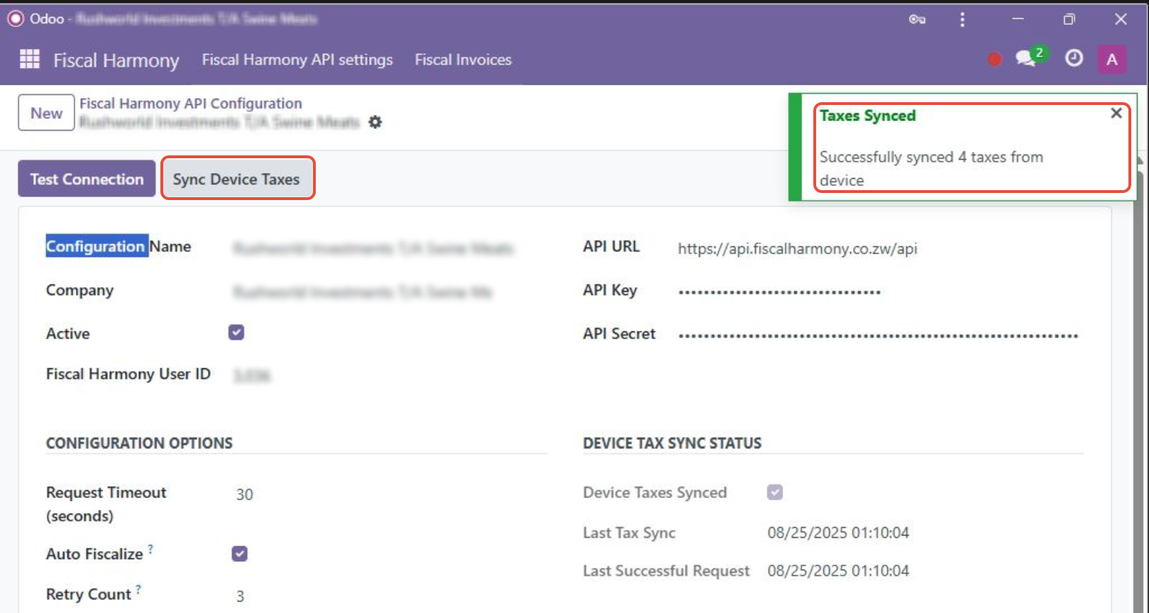
Task: Click the Configuration Name field
Action: pyautogui.click(x=373, y=248)
